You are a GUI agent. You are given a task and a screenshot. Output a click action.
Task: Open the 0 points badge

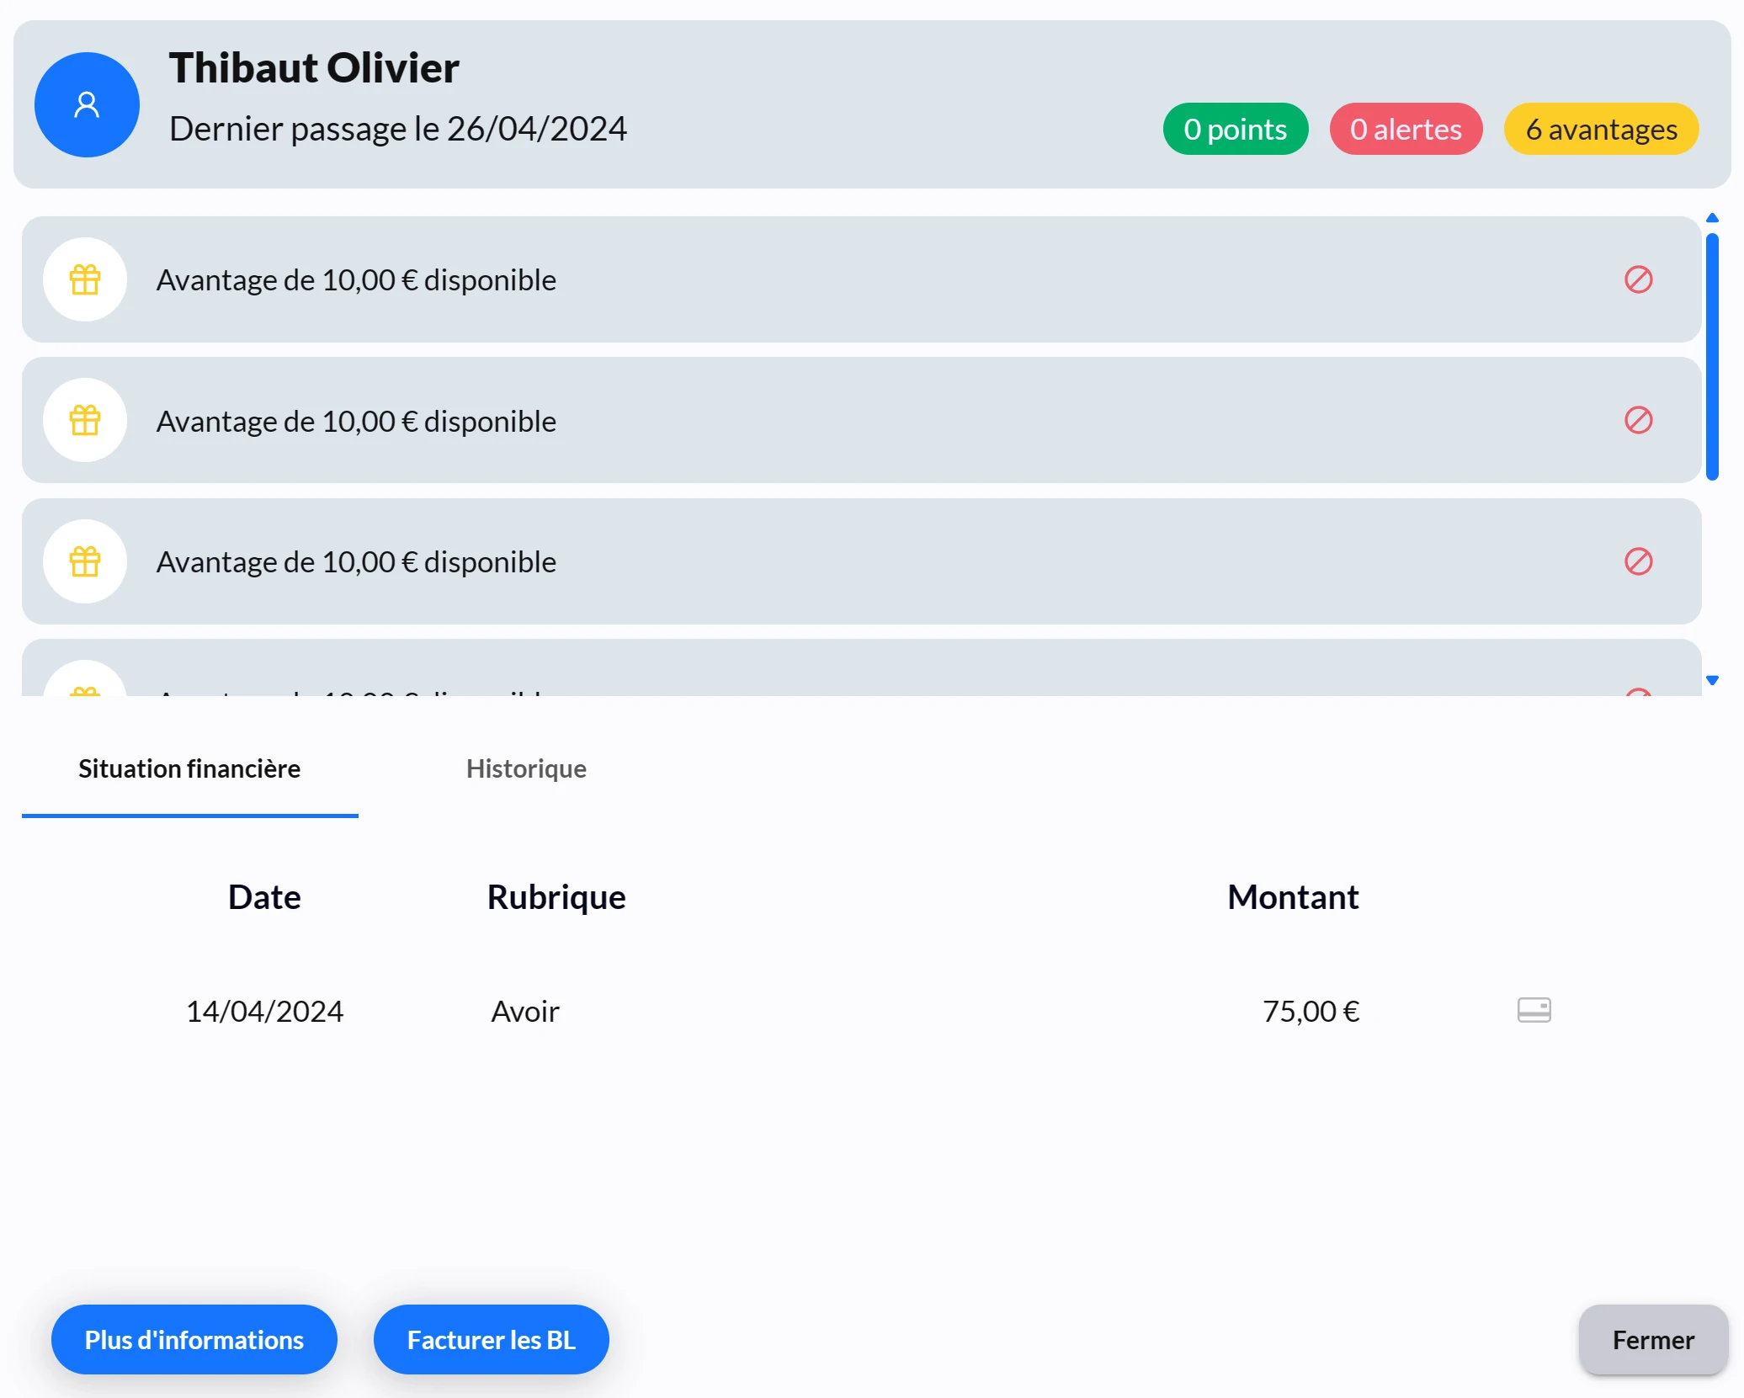[x=1235, y=129]
